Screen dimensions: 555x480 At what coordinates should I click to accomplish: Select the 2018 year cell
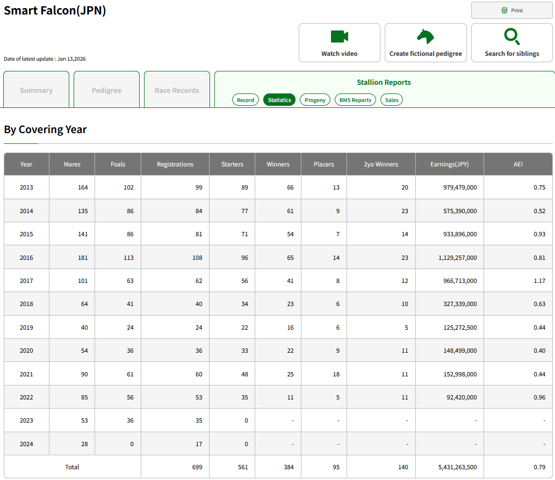[26, 304]
